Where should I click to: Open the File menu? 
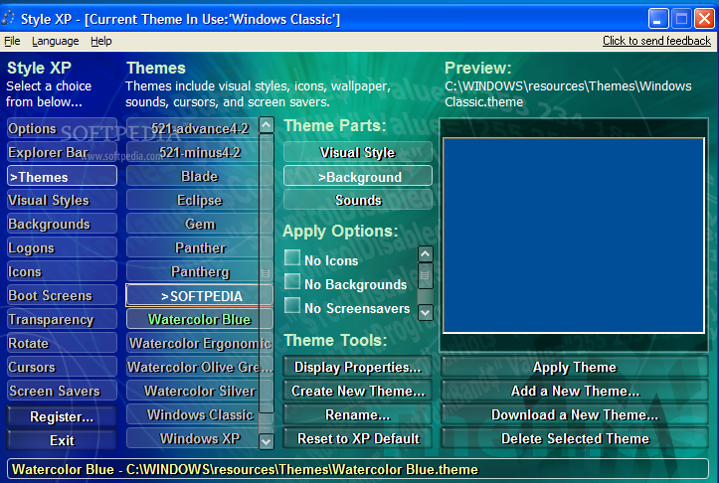click(x=12, y=41)
